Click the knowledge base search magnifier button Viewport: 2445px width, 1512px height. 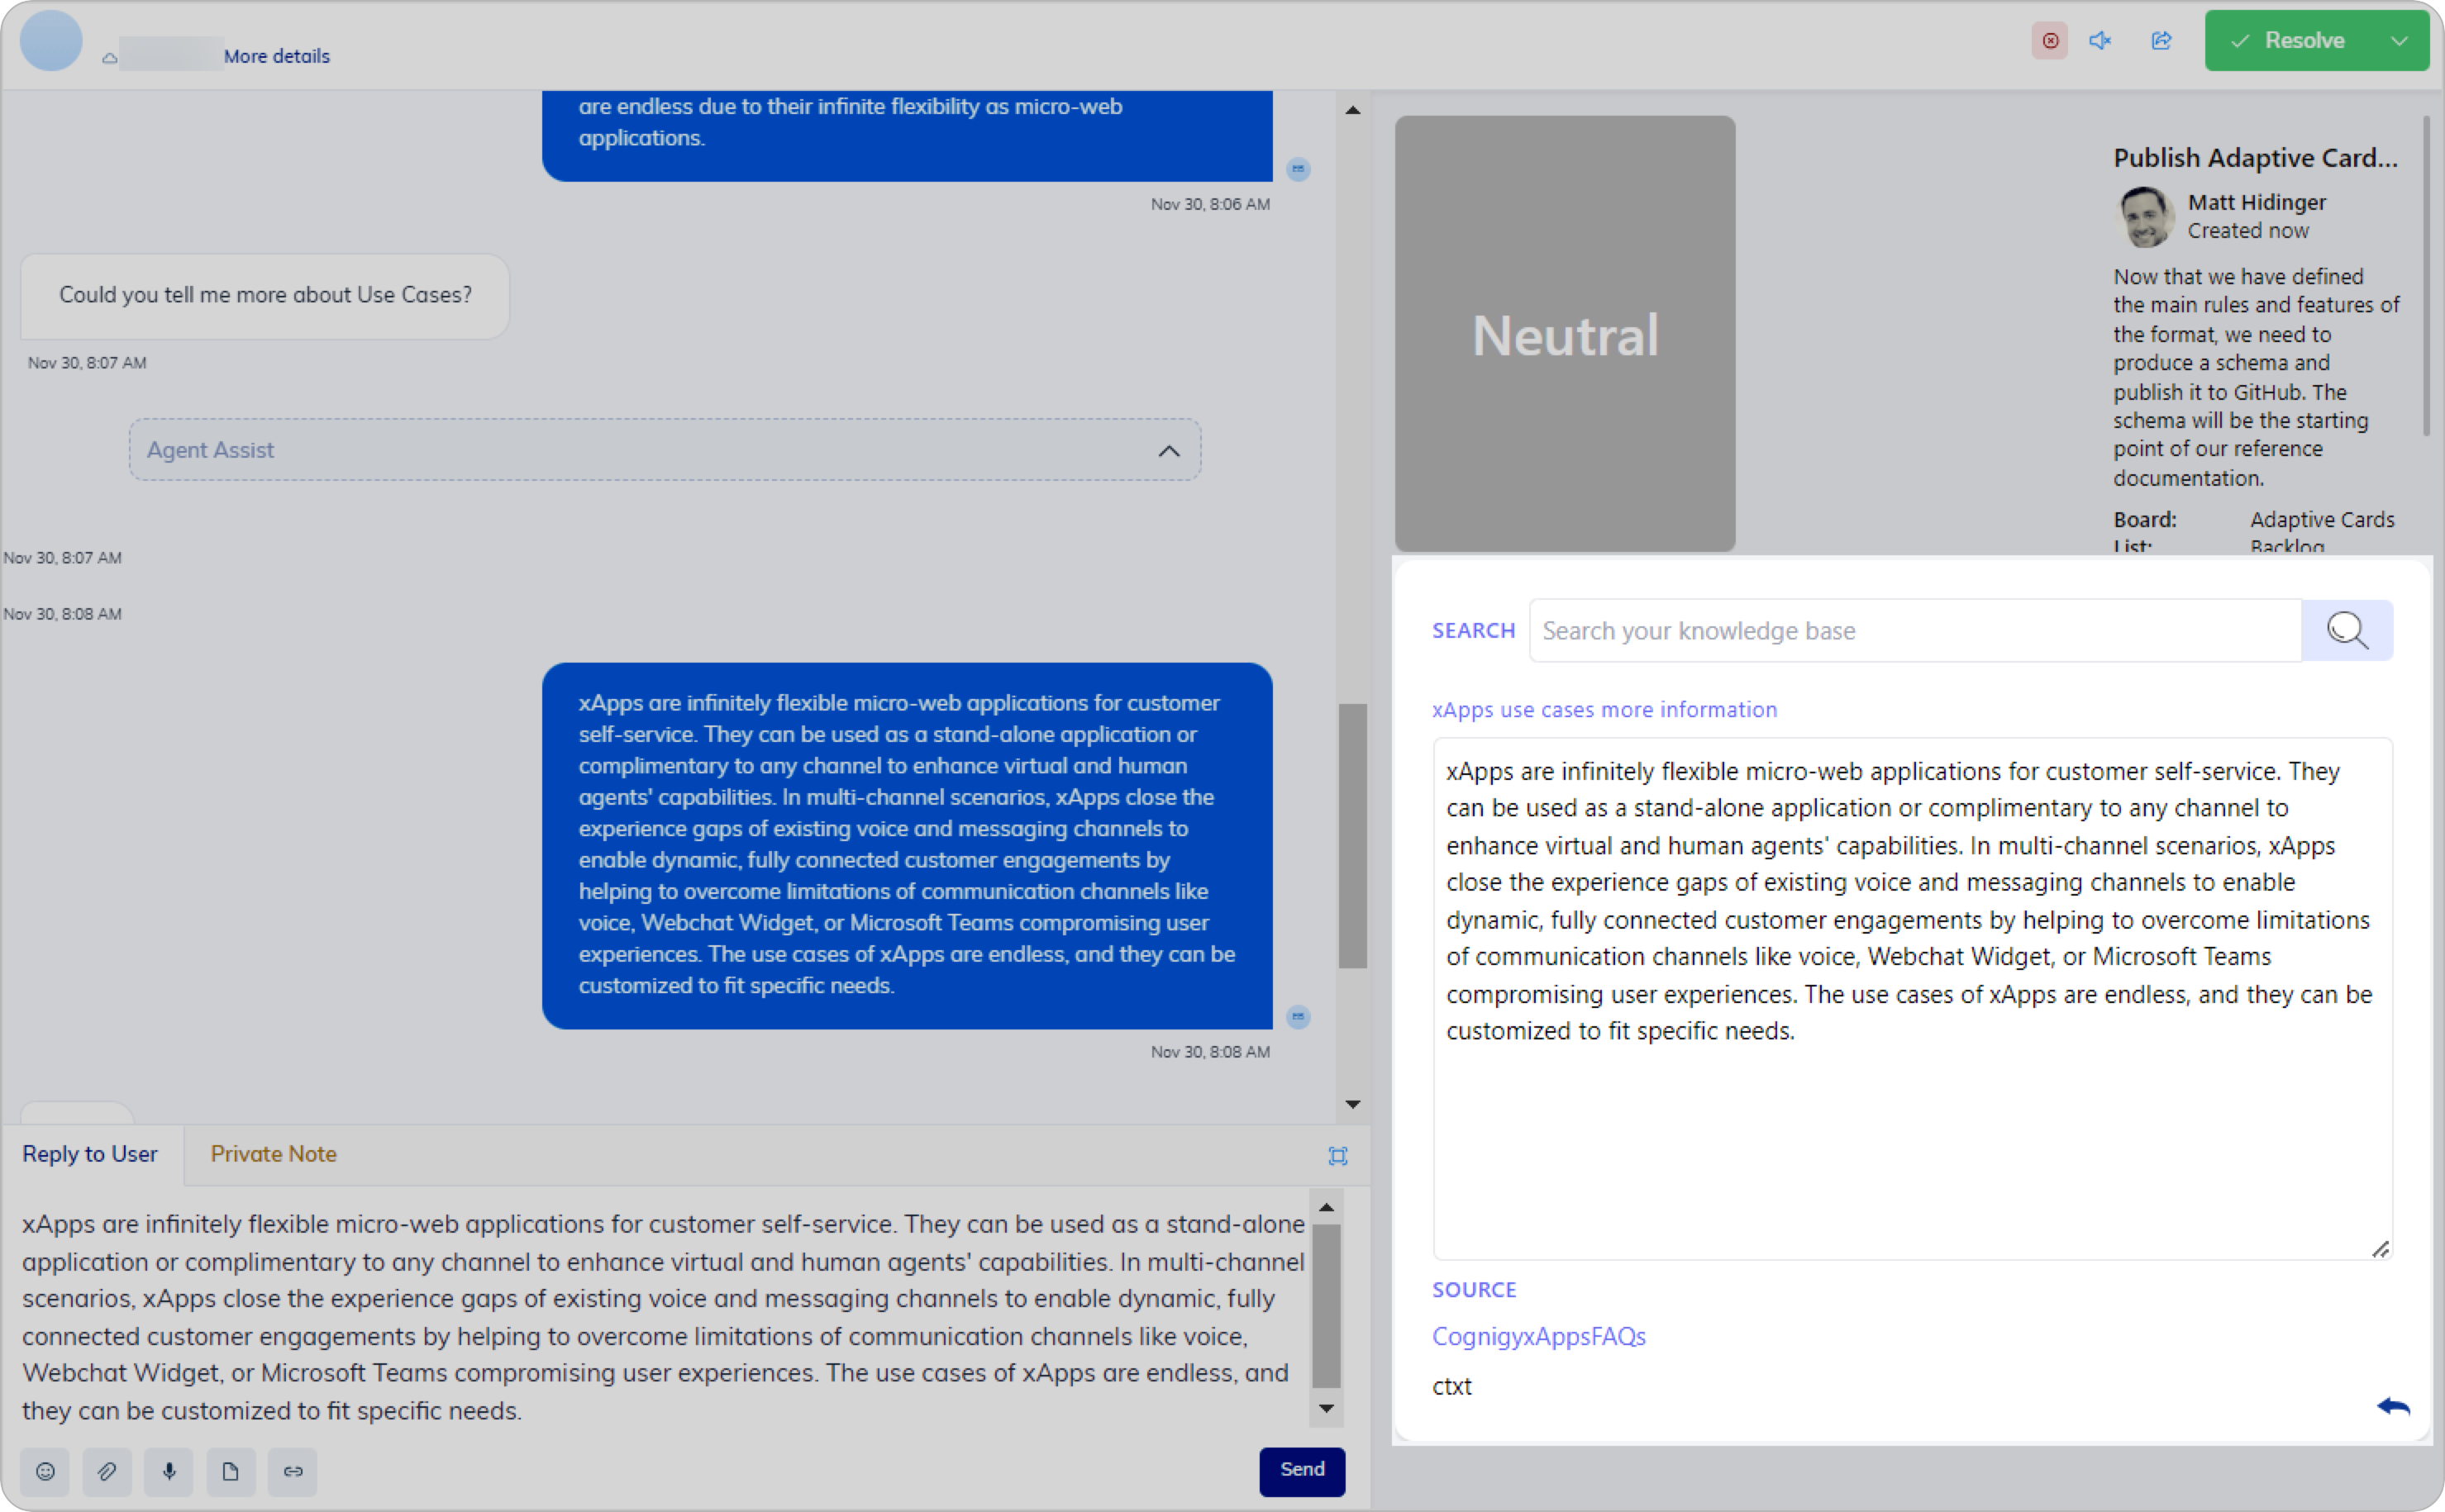2346,631
